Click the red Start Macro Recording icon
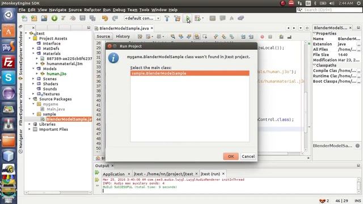The height and width of the screenshot is (204, 363). 262,36
